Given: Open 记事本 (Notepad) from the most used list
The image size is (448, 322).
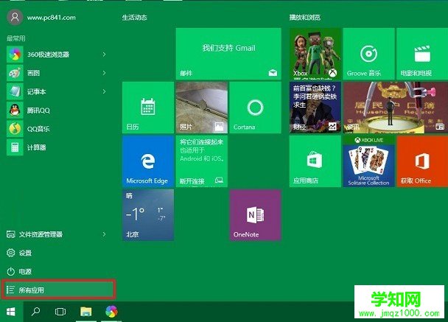Looking at the screenshot, I should click(56, 91).
